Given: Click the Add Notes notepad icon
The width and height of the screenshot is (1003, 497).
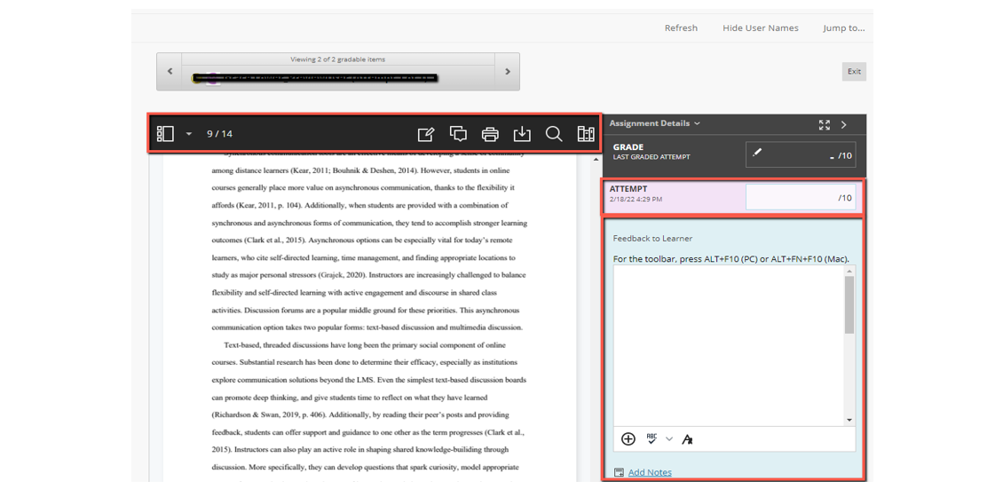Looking at the screenshot, I should pyautogui.click(x=619, y=473).
